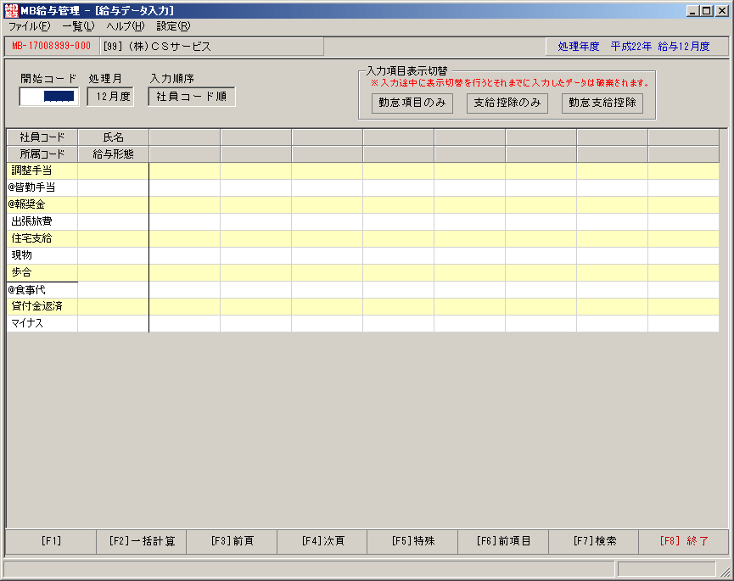Minimize the MB給与管理 window
The width and height of the screenshot is (734, 581).
[692, 11]
